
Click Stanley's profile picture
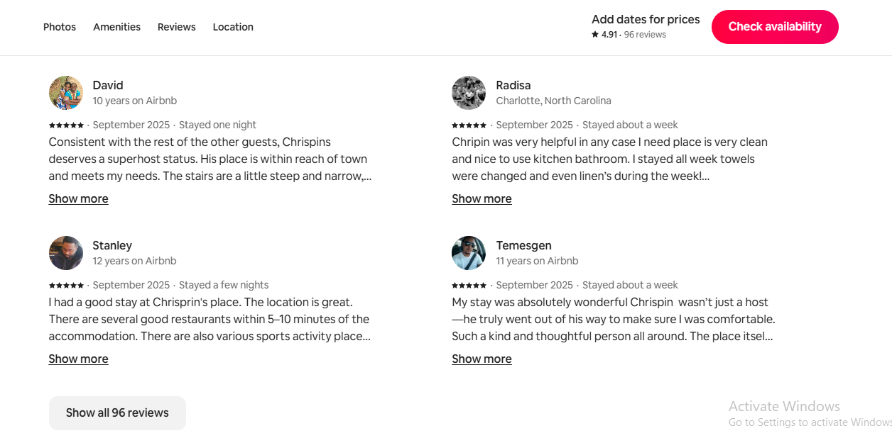[66, 253]
